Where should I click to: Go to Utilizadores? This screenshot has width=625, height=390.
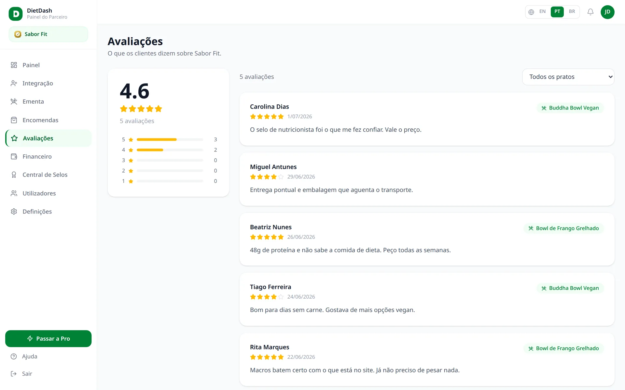(x=48, y=193)
